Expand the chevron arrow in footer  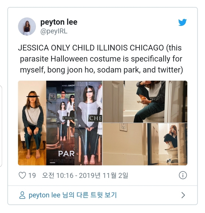183,195
